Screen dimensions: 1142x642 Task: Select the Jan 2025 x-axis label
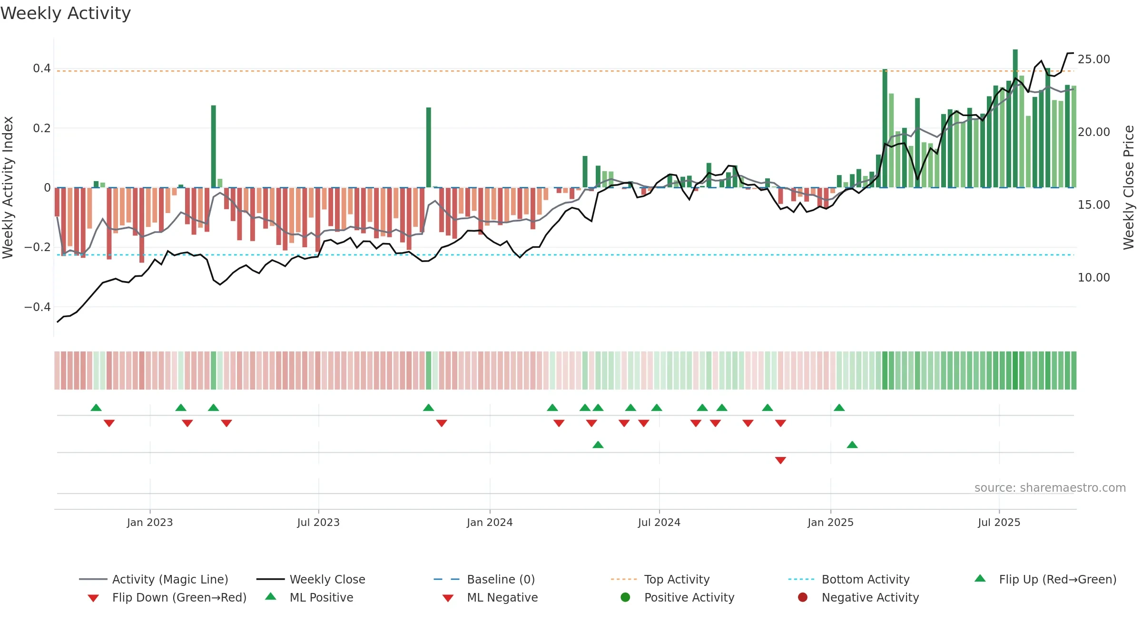pyautogui.click(x=830, y=522)
